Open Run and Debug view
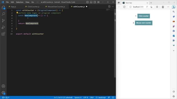The image size is (177, 99). [x=3, y=27]
